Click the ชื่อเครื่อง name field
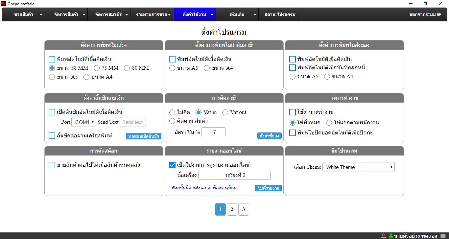449x239 pixels. tap(234, 175)
